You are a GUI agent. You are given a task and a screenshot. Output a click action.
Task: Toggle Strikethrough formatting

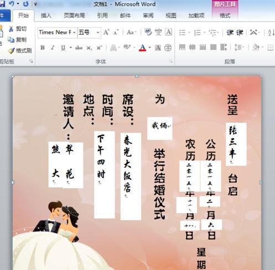tap(79, 48)
